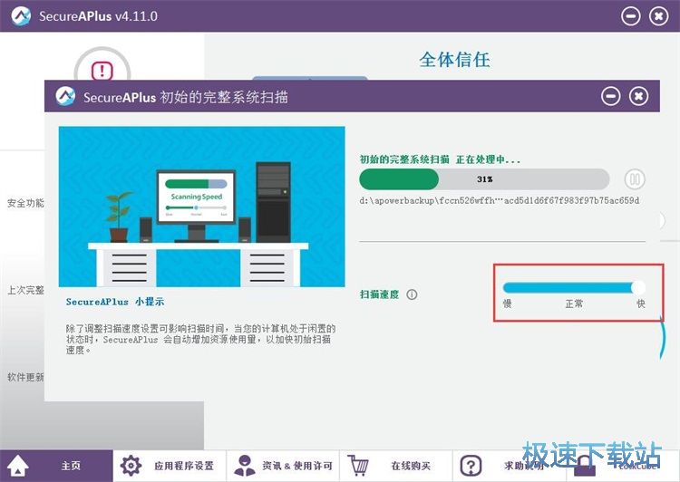Minimize the initial full system scan dialog
This screenshot has height=482, width=680.
(x=610, y=96)
